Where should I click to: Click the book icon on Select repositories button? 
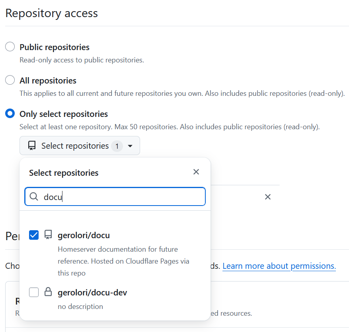click(31, 145)
